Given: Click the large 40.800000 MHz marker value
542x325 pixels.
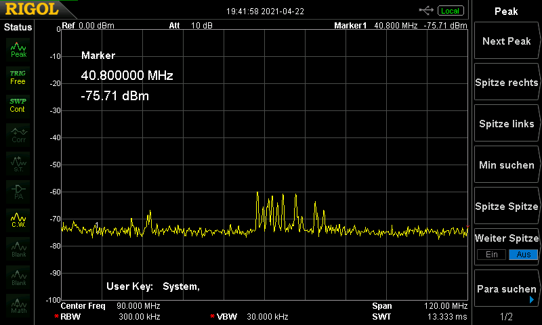Looking at the screenshot, I should (x=127, y=75).
